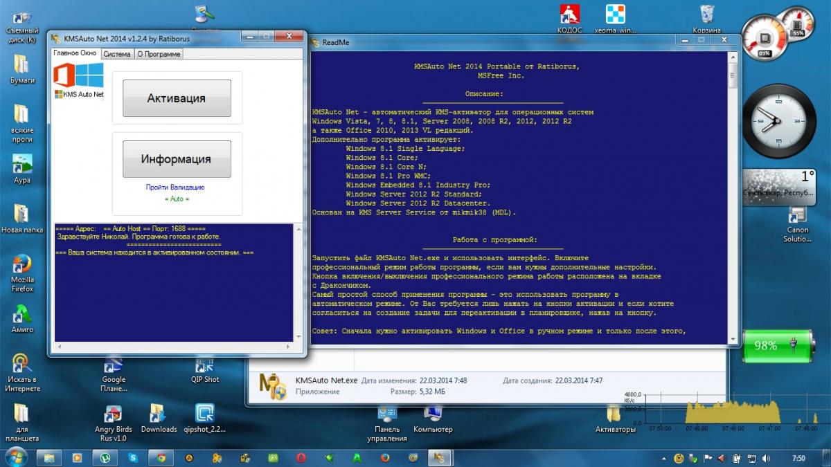Click the Корзина recycle bin icon
This screenshot has width=831, height=467.
tap(707, 15)
